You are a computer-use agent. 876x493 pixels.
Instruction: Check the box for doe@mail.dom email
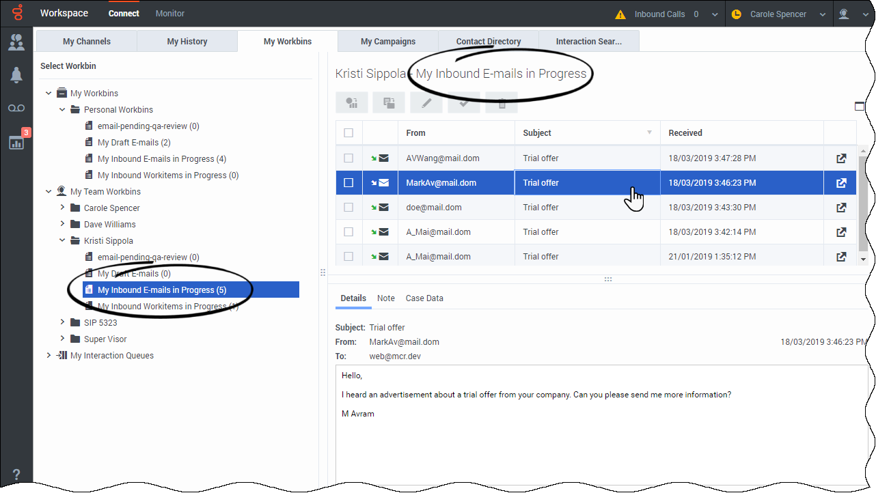[x=348, y=208]
